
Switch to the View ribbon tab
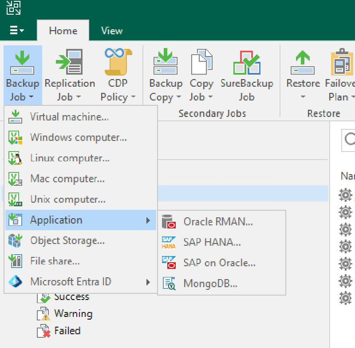coord(112,31)
